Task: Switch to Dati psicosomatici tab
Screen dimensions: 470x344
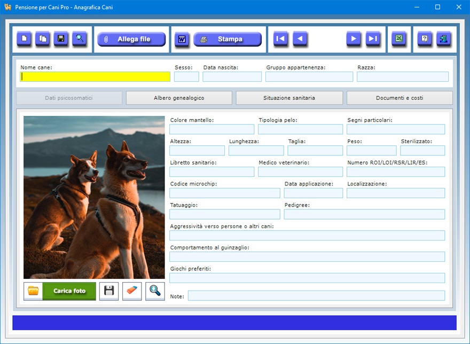Action: click(69, 98)
